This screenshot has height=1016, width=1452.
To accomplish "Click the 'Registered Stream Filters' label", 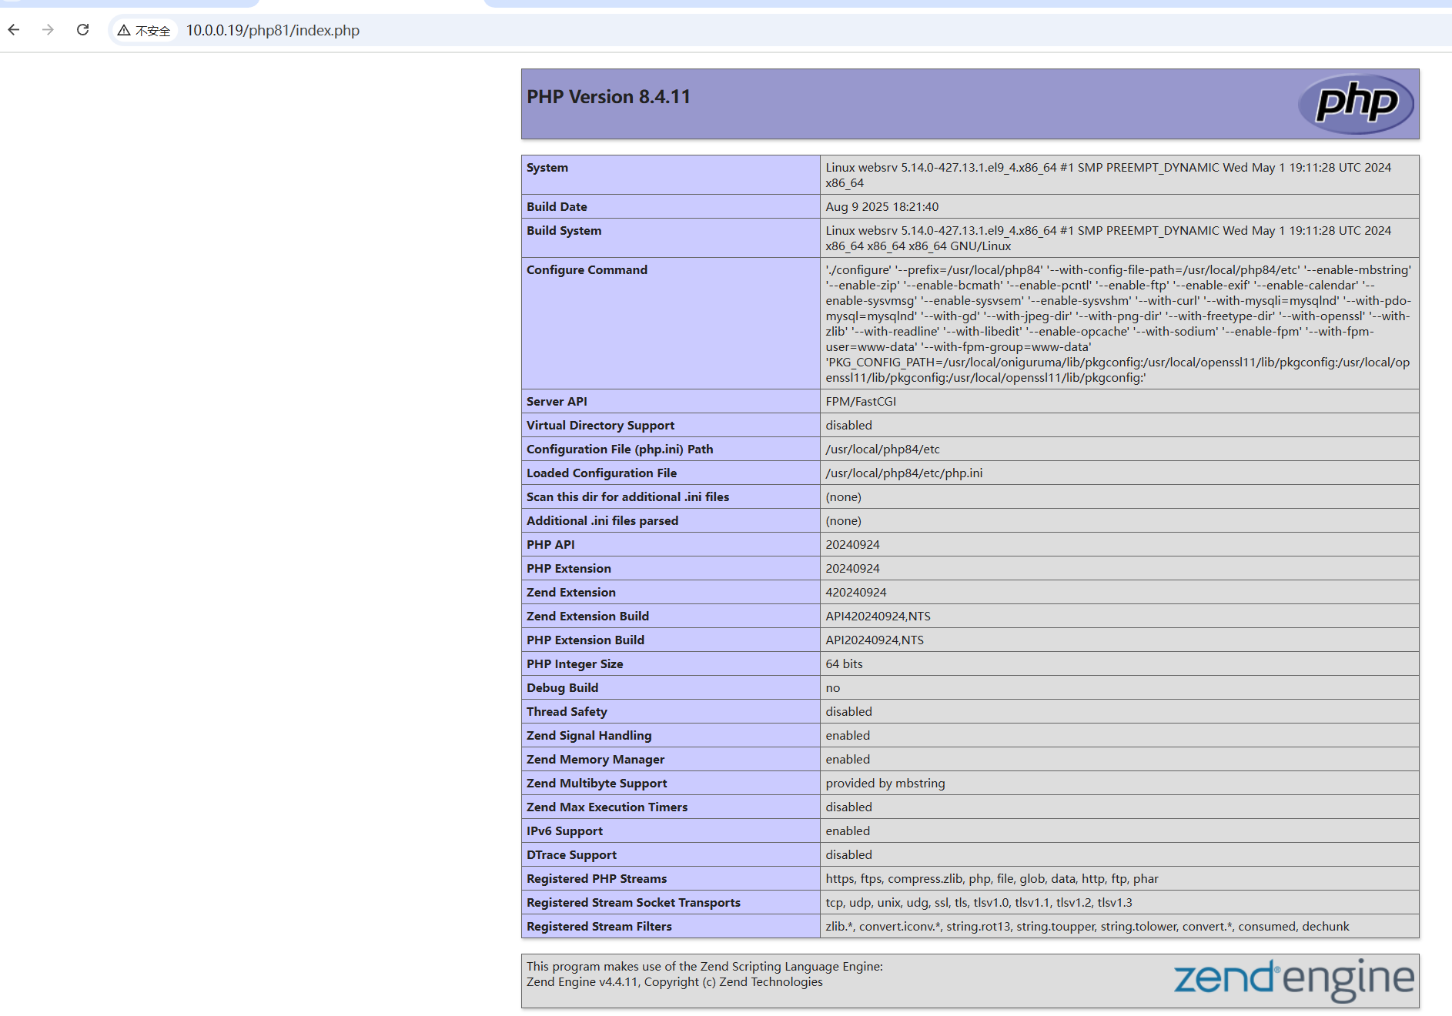I will click(599, 927).
